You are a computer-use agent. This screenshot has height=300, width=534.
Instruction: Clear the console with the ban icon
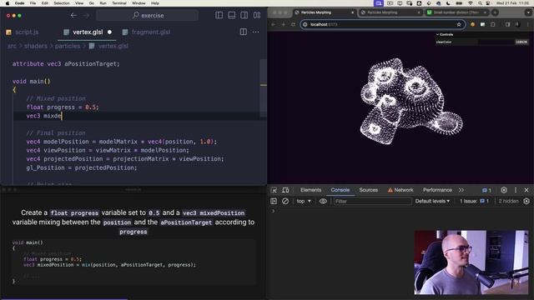285,202
